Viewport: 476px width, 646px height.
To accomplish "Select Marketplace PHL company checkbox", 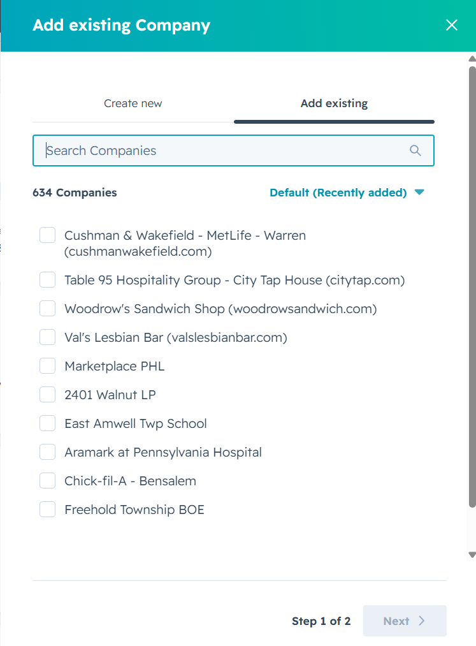I will (x=47, y=366).
